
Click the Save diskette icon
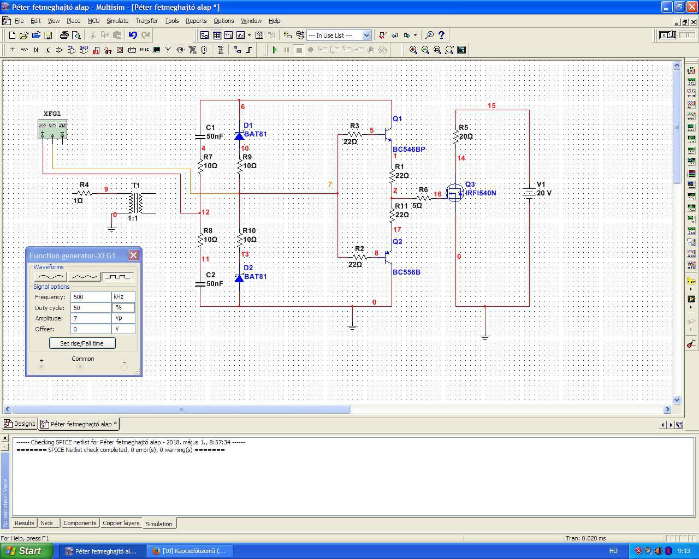(48, 35)
